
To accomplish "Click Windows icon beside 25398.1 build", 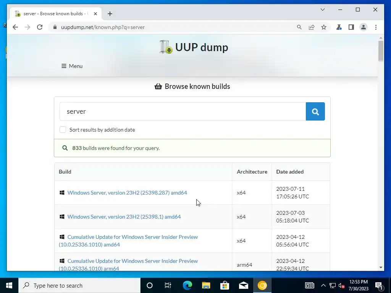I will 62,217.
